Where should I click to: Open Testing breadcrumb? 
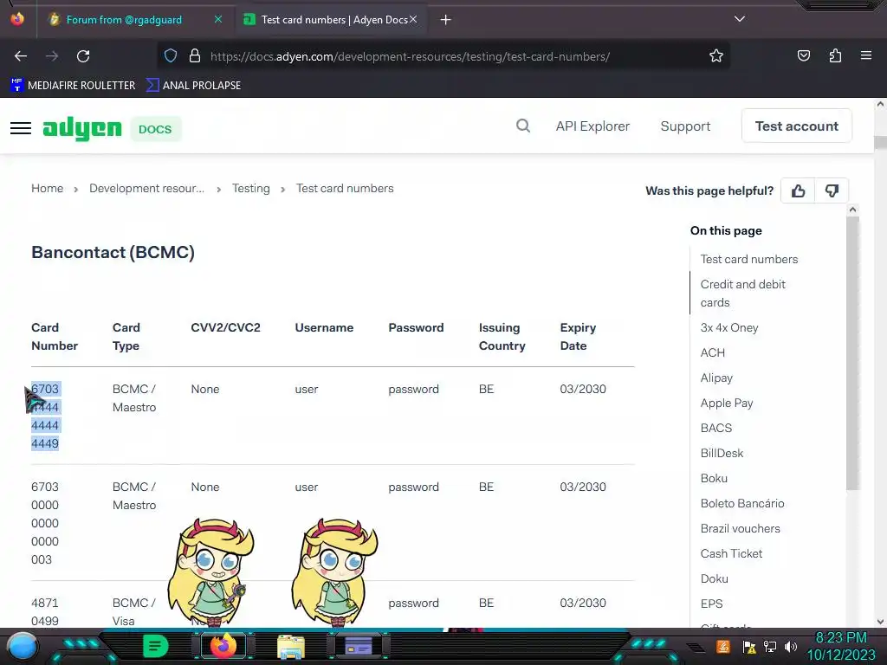tap(250, 188)
